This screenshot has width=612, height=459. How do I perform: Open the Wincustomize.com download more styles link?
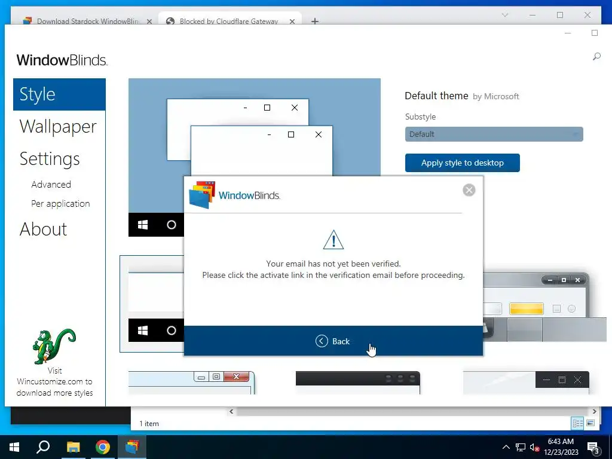click(x=54, y=382)
